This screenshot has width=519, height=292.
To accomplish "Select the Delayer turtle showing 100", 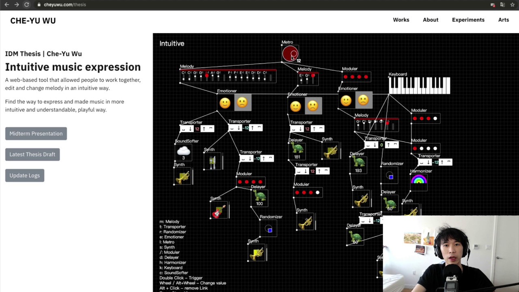I will [259, 195].
